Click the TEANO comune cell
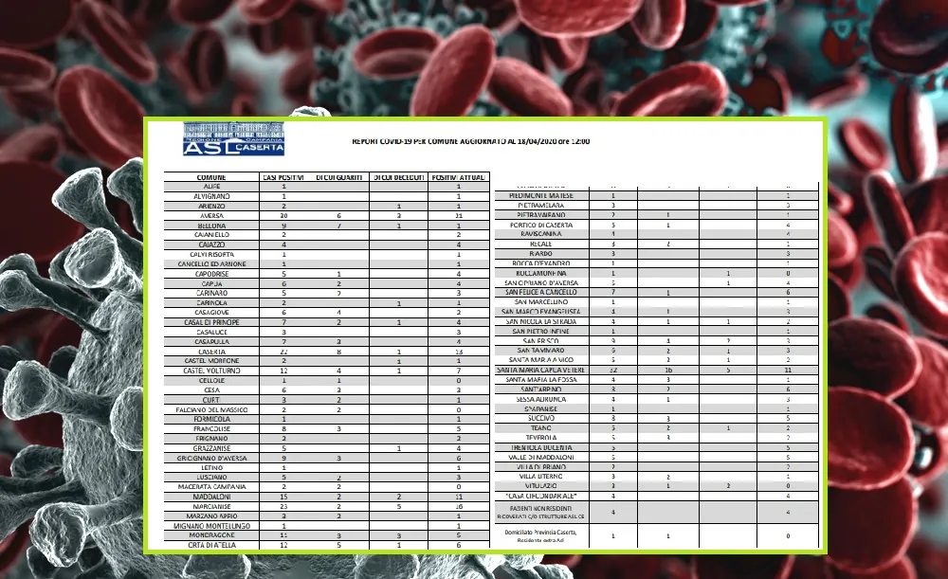 [541, 428]
